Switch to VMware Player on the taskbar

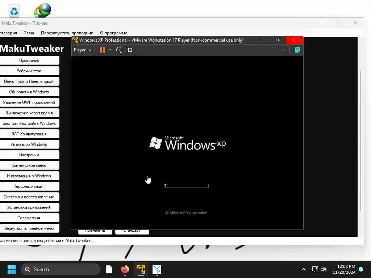141,269
